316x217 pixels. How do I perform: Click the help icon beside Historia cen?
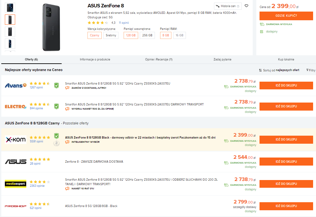click(238, 6)
